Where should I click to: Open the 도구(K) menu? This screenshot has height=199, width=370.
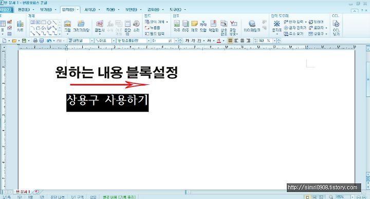click(176, 10)
